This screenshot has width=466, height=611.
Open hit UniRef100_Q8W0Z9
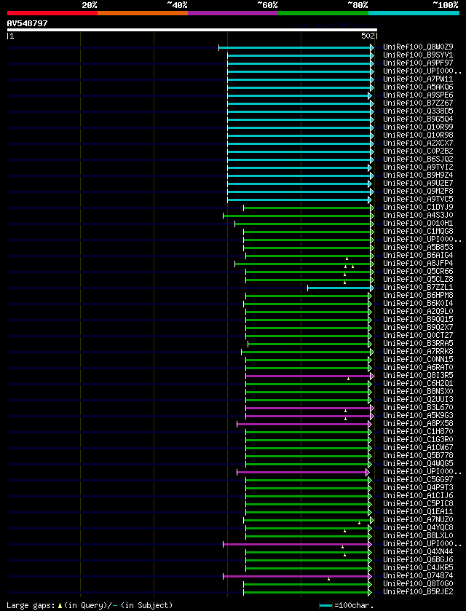pos(418,47)
